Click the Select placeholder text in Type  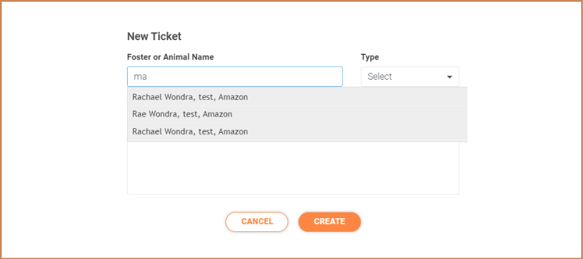point(380,76)
